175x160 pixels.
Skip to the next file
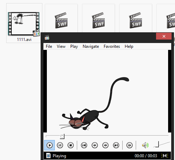(x=116, y=145)
